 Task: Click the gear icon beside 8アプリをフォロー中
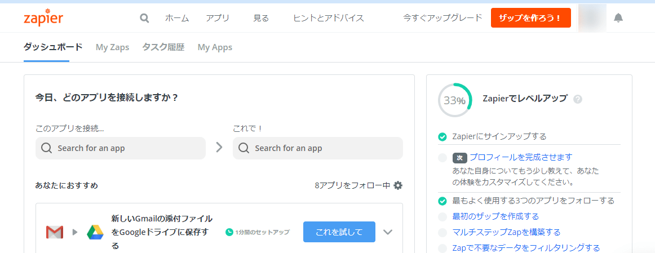pyautogui.click(x=398, y=185)
